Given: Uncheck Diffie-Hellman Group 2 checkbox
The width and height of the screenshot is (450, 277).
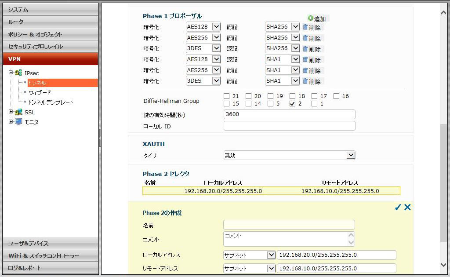Looking at the screenshot, I should click(x=292, y=104).
